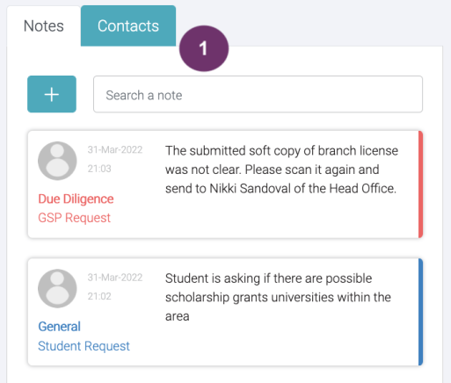Image resolution: width=451 pixels, height=383 pixels.
Task: Open the branch license note text
Action: coord(281,170)
